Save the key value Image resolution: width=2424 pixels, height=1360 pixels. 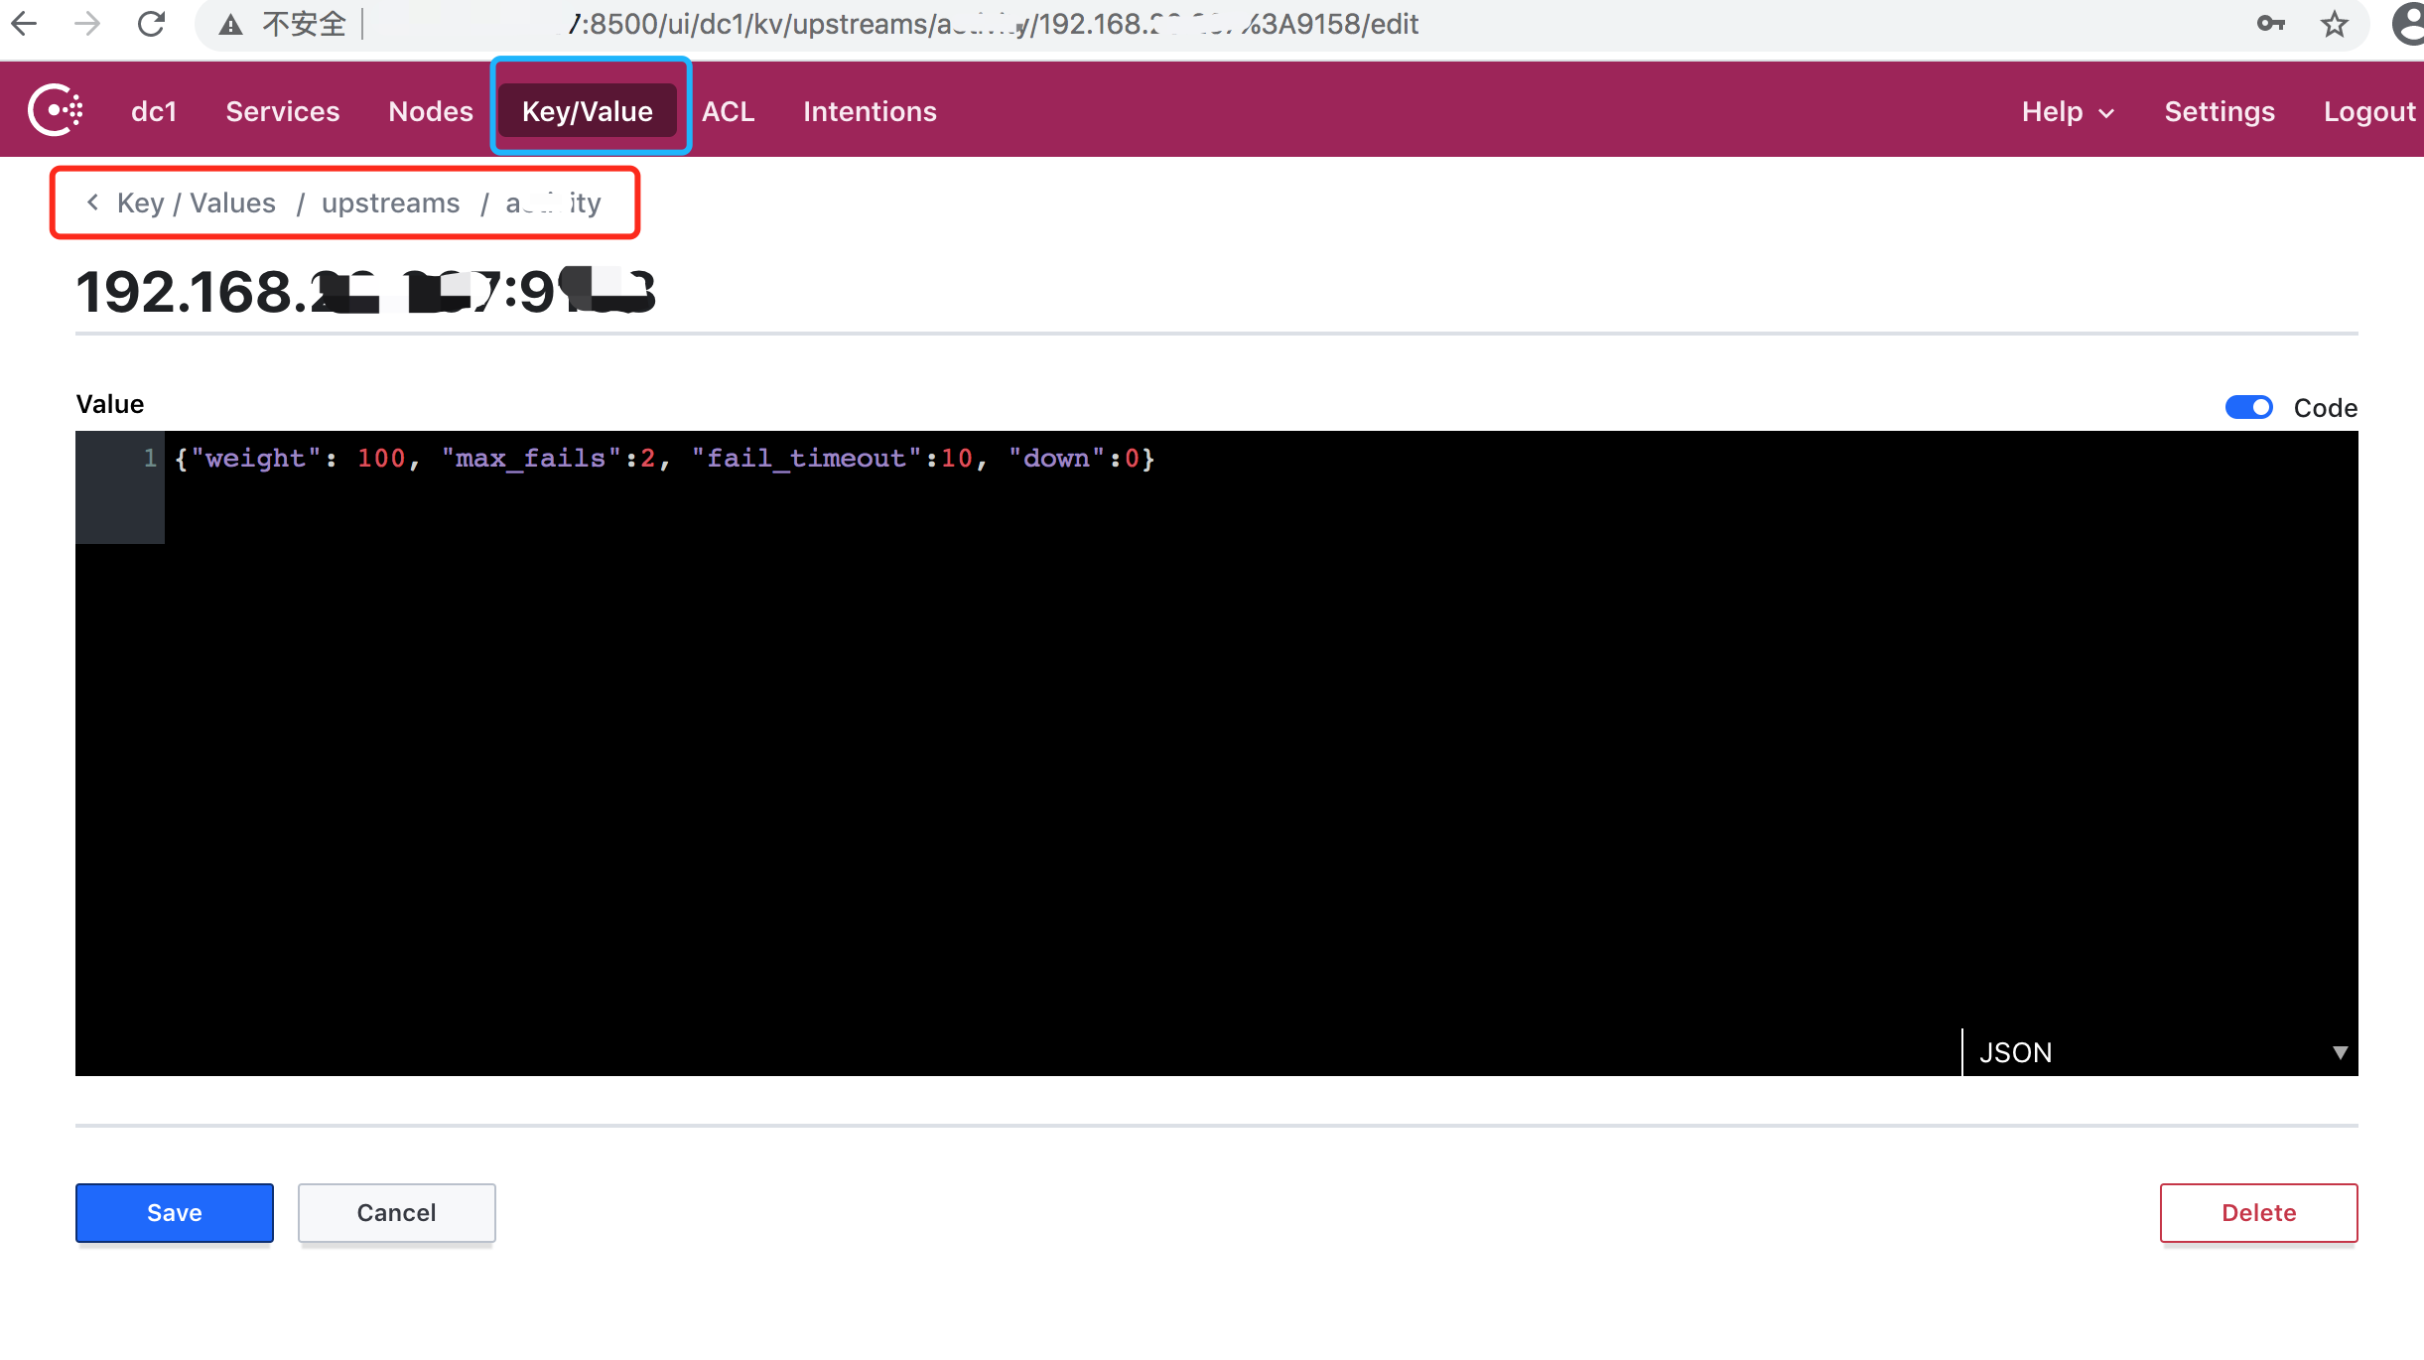(175, 1212)
